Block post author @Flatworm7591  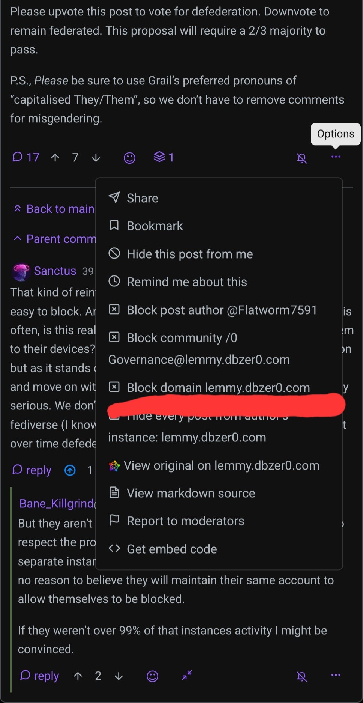click(221, 310)
